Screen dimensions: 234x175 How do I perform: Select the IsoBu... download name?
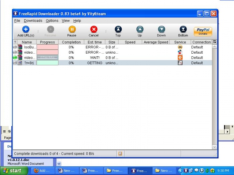click(30, 47)
